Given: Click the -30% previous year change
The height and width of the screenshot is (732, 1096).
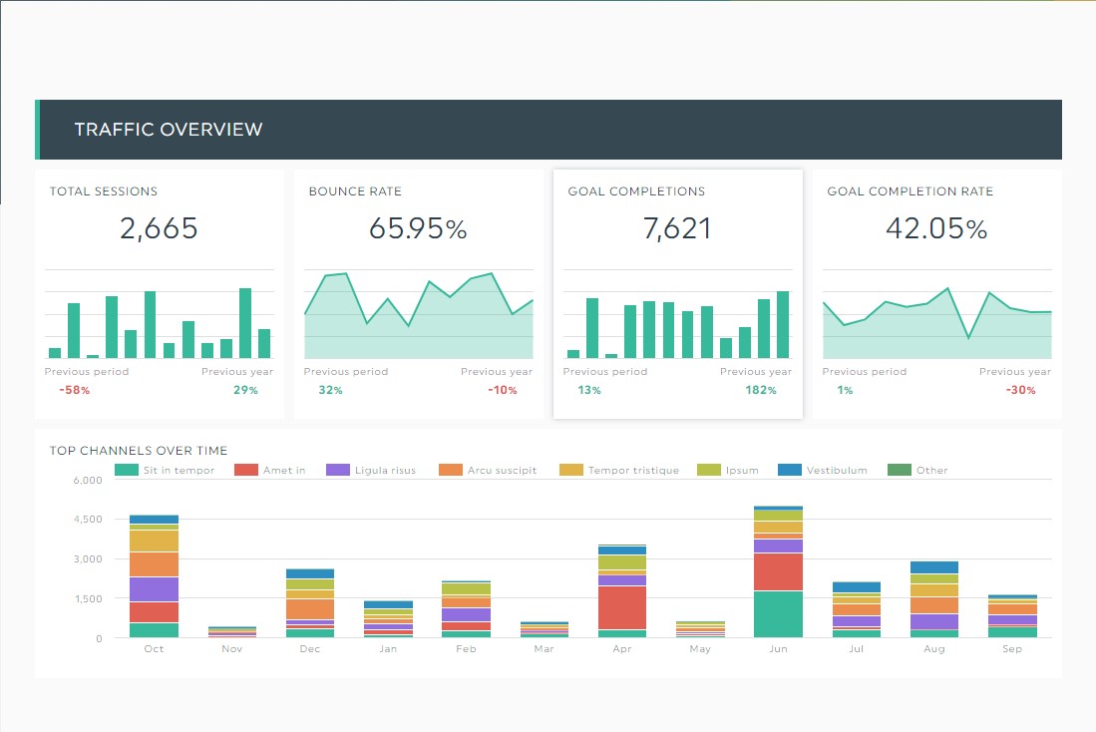Looking at the screenshot, I should coord(1020,390).
